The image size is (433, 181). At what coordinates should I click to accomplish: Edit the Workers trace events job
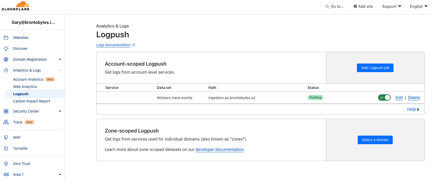(399, 98)
